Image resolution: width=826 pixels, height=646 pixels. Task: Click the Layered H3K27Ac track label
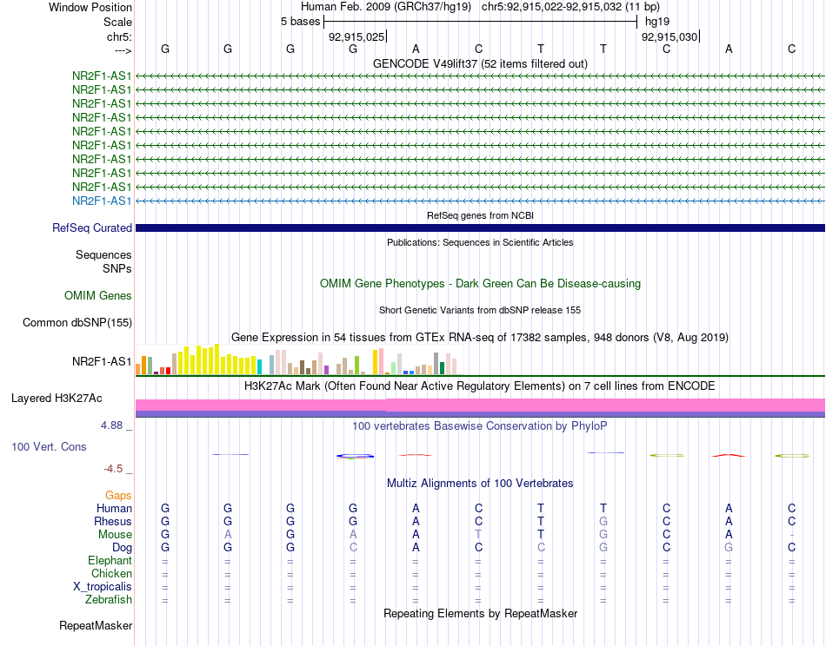point(57,399)
